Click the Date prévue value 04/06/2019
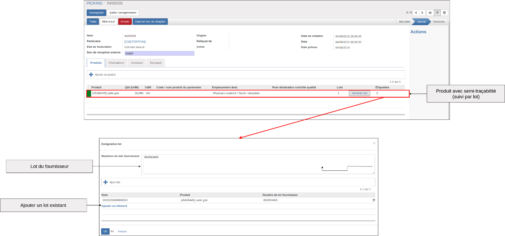The height and width of the screenshot is (236, 505). point(342,47)
